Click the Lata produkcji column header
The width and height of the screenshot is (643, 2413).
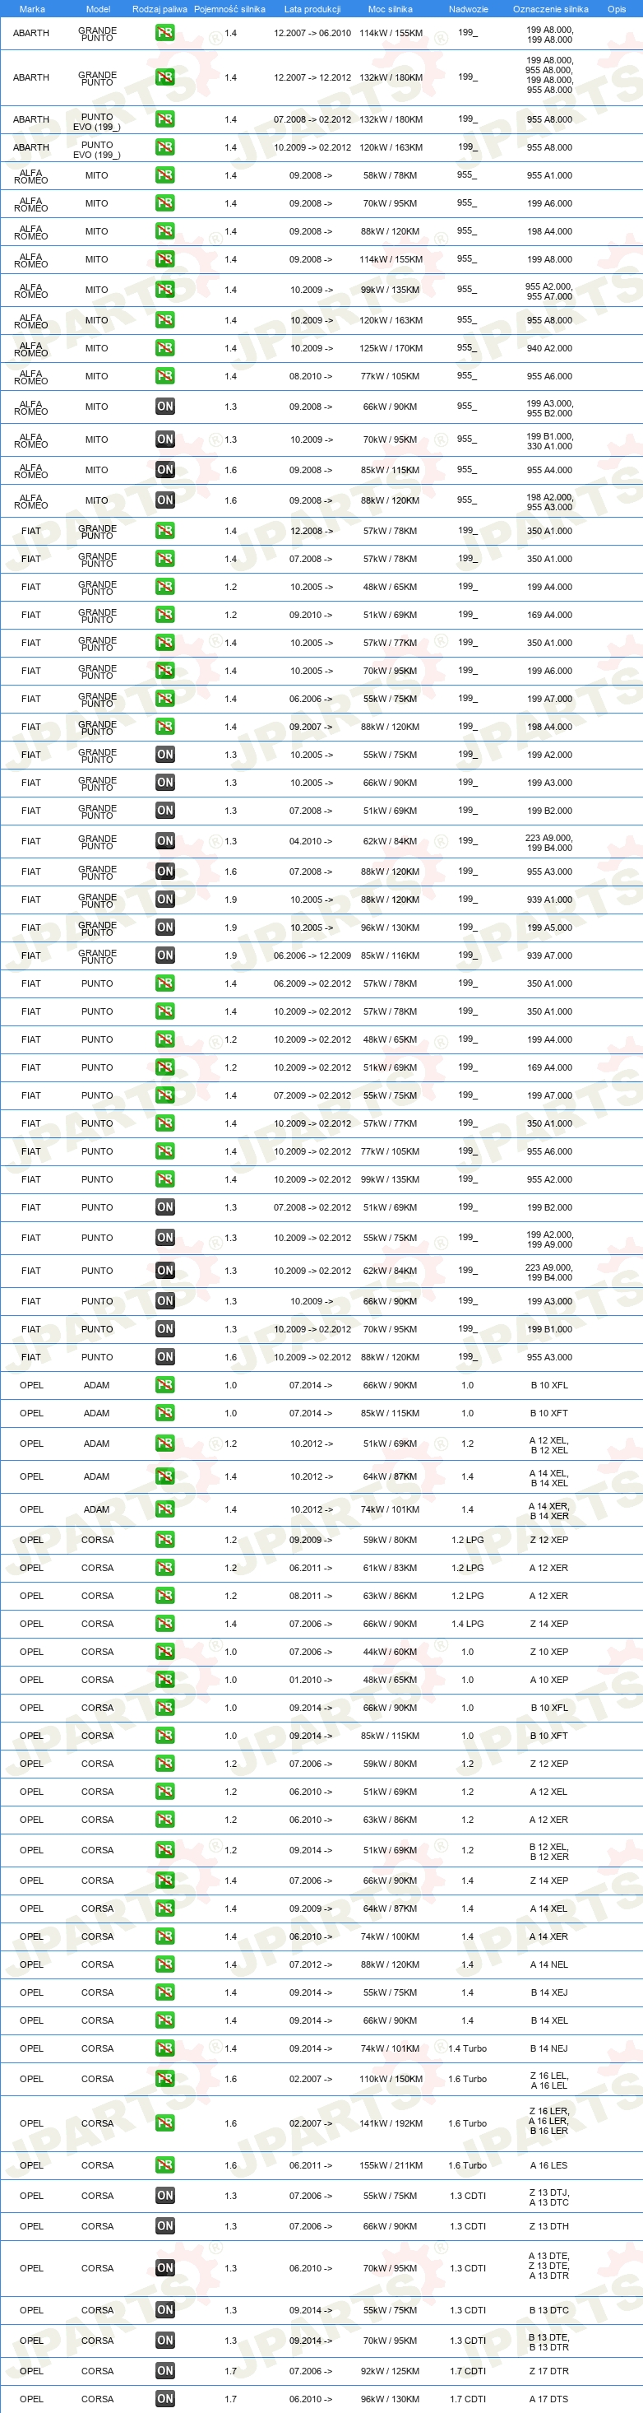click(312, 9)
